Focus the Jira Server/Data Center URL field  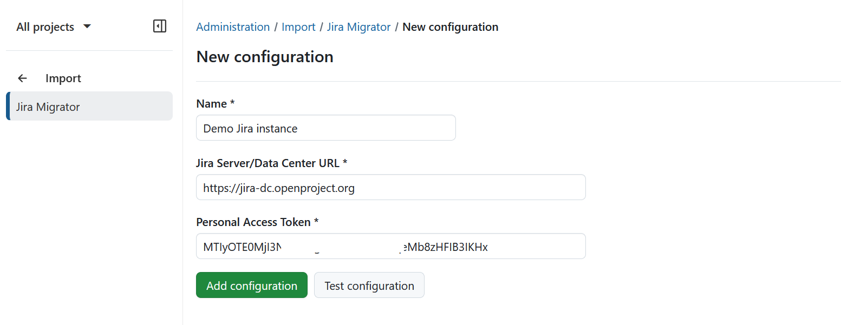(391, 187)
